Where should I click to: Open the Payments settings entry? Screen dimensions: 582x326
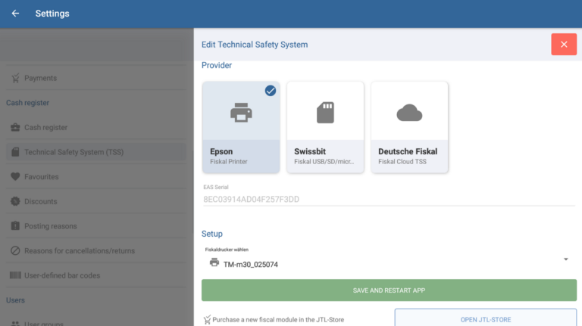pos(40,78)
